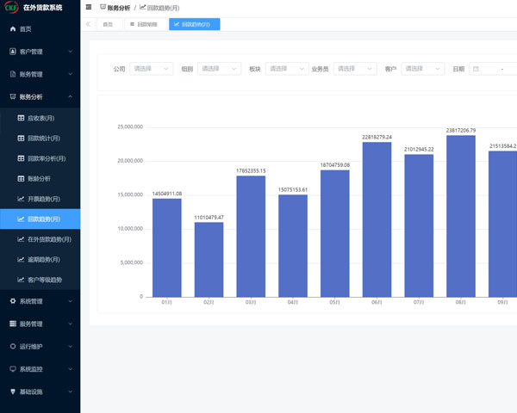
Task: Click the table icon beside 应收表(月)
Action: (x=22, y=118)
